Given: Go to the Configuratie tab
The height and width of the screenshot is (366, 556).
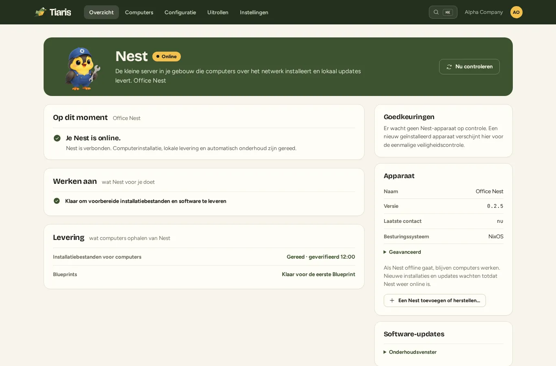Looking at the screenshot, I should tap(180, 12).
